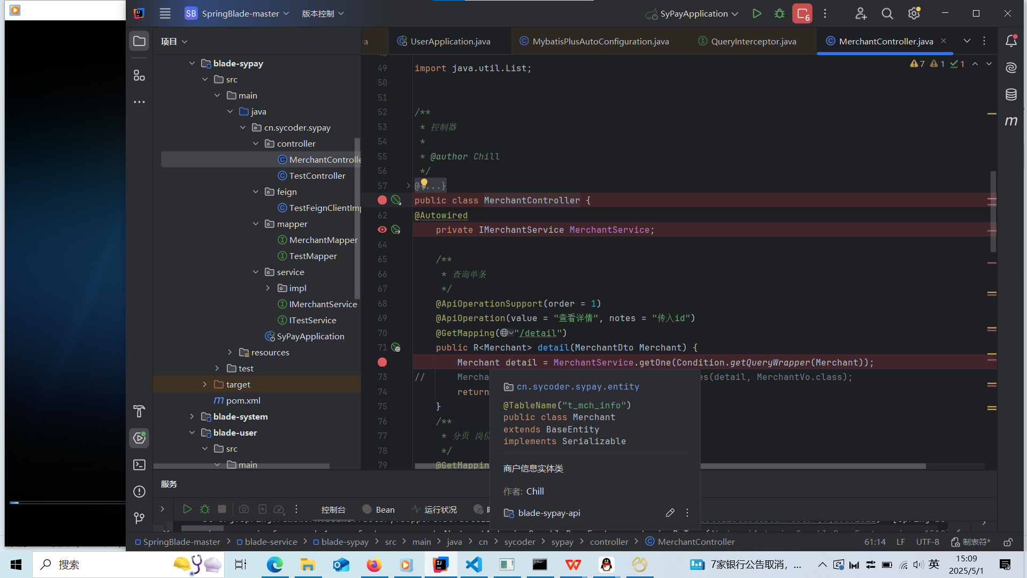Open the 版本控制 version control dropdown
Screen dimensions: 1027x578
323,14
